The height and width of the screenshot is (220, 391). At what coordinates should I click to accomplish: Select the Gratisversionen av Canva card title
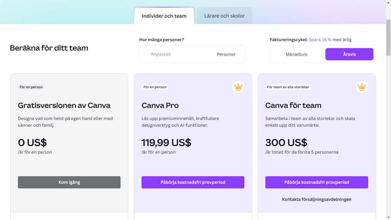[x=64, y=105]
